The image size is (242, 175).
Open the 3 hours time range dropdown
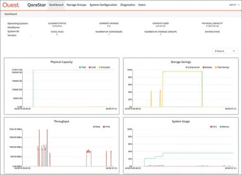pos(225,51)
